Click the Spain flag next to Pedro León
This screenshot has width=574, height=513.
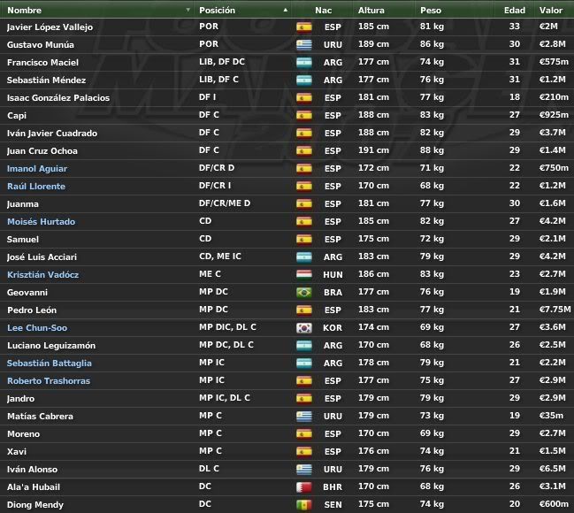pyautogui.click(x=304, y=310)
